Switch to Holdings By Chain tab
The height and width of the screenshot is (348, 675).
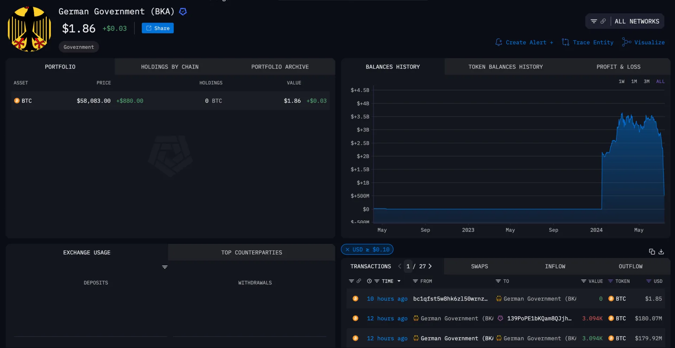(x=170, y=67)
